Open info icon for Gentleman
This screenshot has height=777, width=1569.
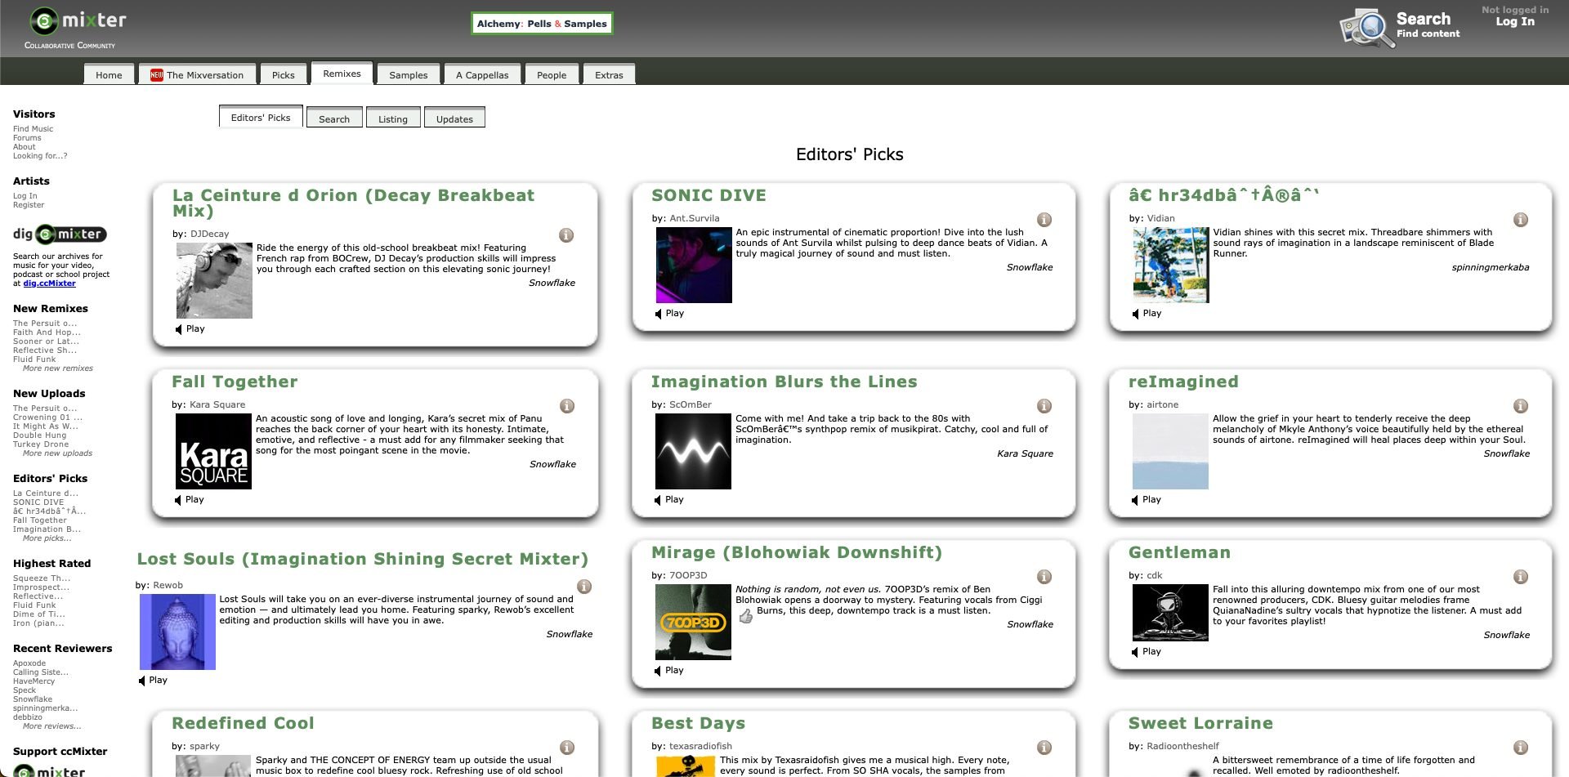(x=1521, y=577)
